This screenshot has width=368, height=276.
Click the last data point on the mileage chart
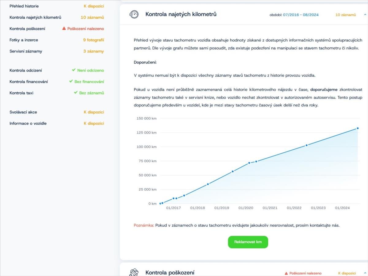[358, 128]
